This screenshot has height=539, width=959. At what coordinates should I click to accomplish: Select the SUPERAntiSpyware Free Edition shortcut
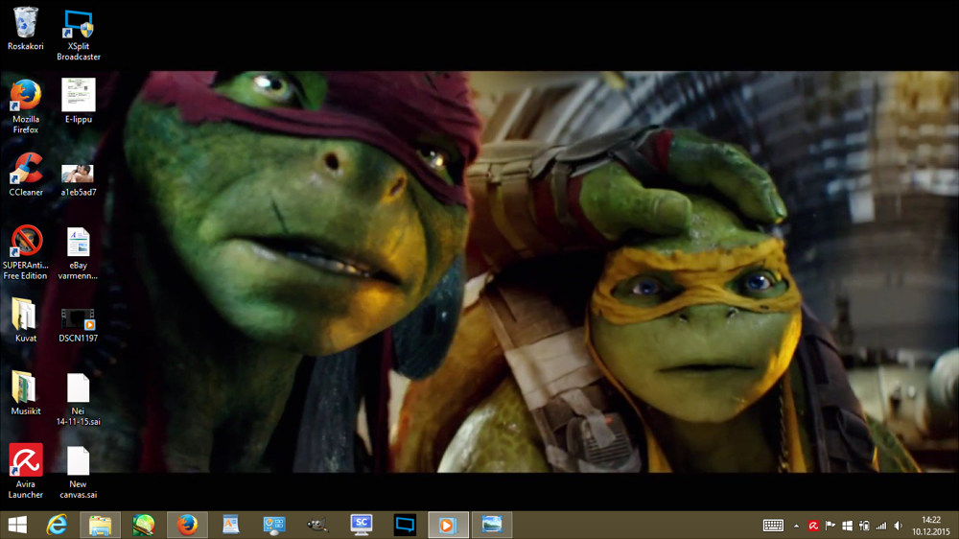(26, 252)
